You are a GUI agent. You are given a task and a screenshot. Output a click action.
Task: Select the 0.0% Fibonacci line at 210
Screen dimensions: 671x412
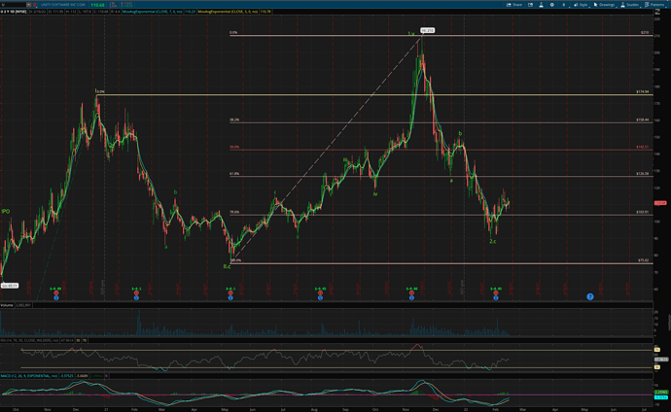[441, 36]
